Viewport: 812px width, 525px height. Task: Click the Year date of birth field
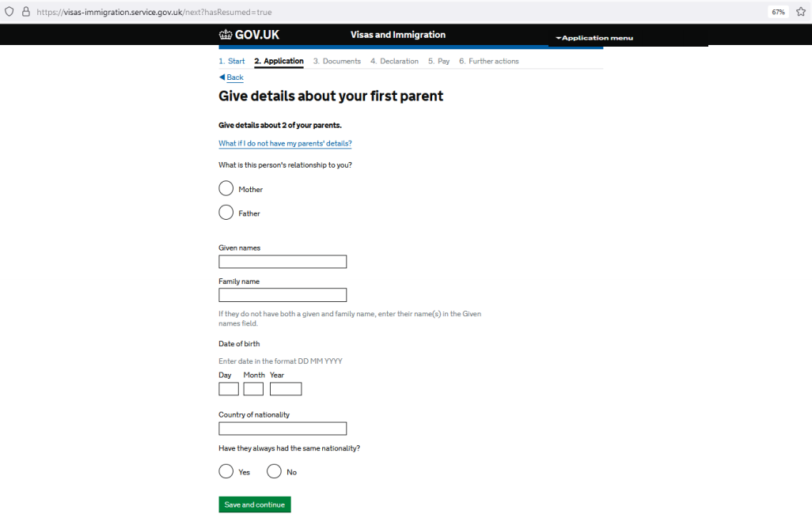286,389
